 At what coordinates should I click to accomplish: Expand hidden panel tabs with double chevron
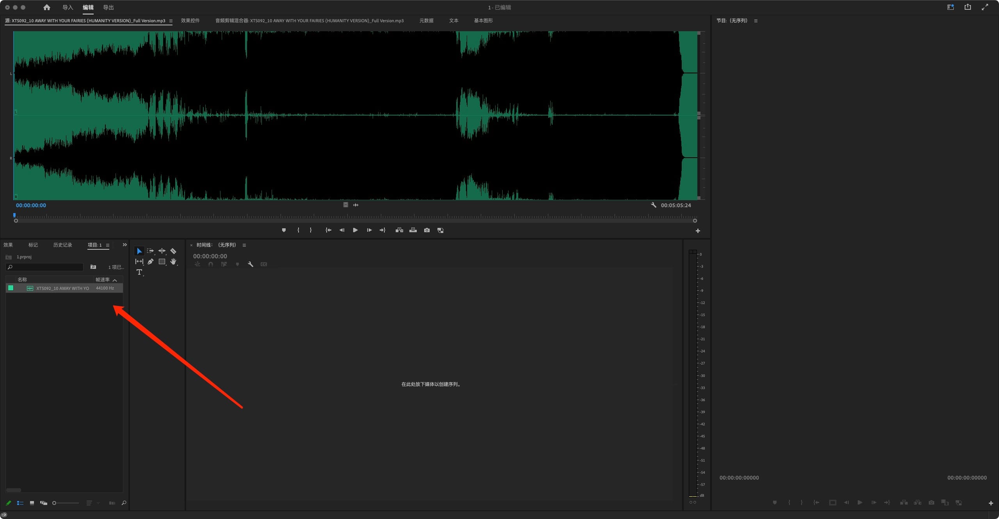125,245
